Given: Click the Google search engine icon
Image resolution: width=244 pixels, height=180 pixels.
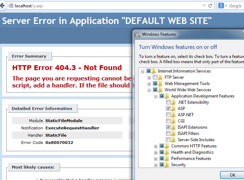Looking at the screenshot, I should (221, 6).
